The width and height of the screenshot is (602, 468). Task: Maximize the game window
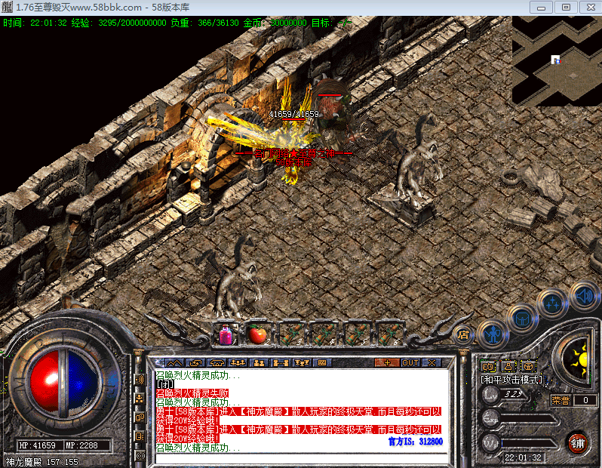566,7
